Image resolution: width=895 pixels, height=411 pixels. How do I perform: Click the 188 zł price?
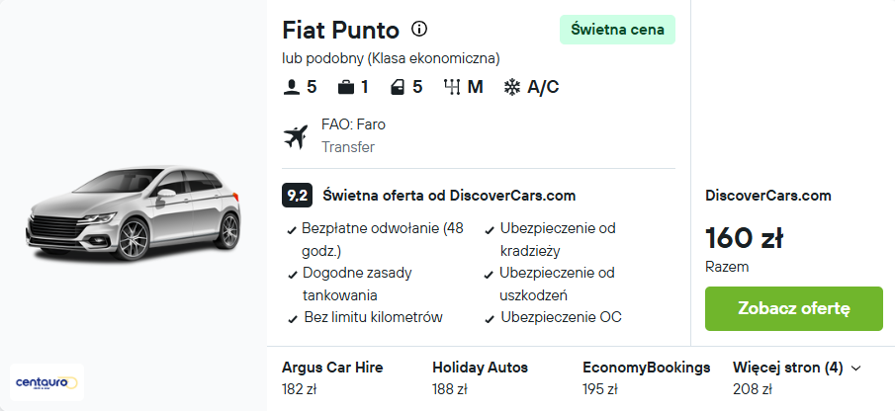click(450, 389)
